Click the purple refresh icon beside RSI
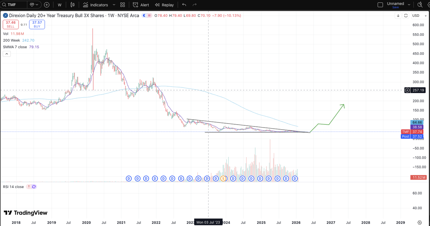Viewport: 430px width, 226px height. pyautogui.click(x=34, y=187)
